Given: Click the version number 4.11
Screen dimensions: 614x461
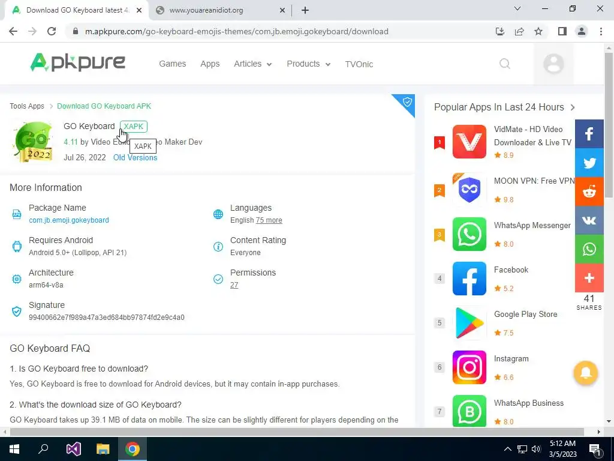Looking at the screenshot, I should click(71, 142).
